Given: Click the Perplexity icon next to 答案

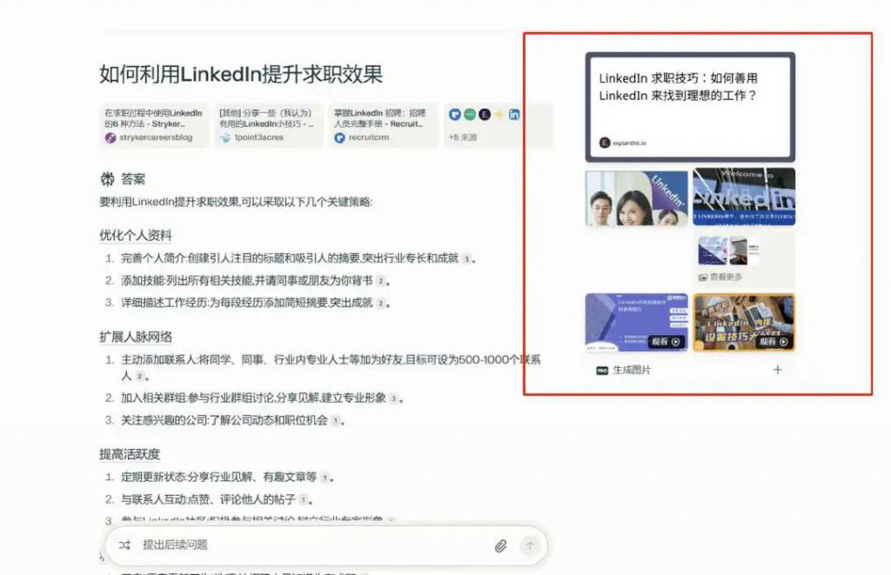Looking at the screenshot, I should point(108,179).
